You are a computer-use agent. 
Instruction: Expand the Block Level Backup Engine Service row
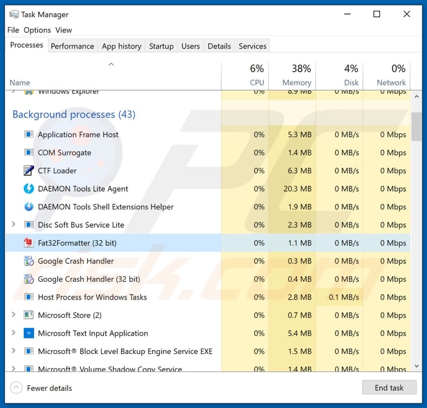pyautogui.click(x=14, y=351)
